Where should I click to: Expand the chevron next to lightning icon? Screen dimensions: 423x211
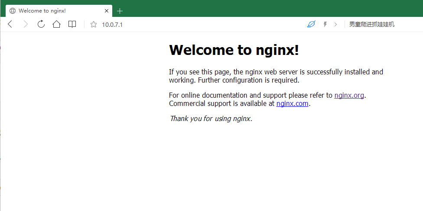point(335,25)
